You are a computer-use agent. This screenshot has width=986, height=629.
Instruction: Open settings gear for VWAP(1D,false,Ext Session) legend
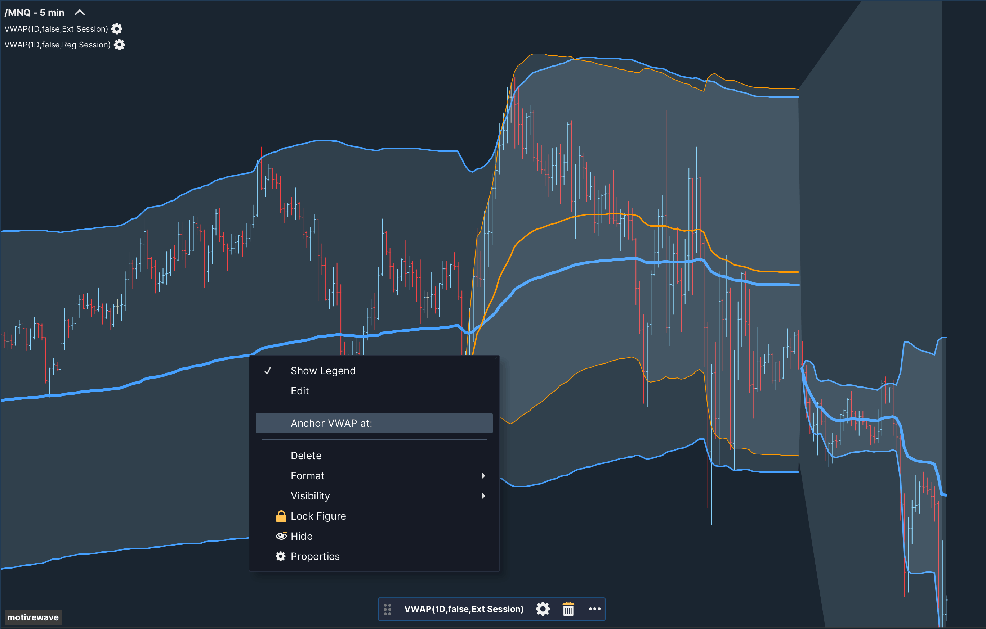tap(116, 29)
